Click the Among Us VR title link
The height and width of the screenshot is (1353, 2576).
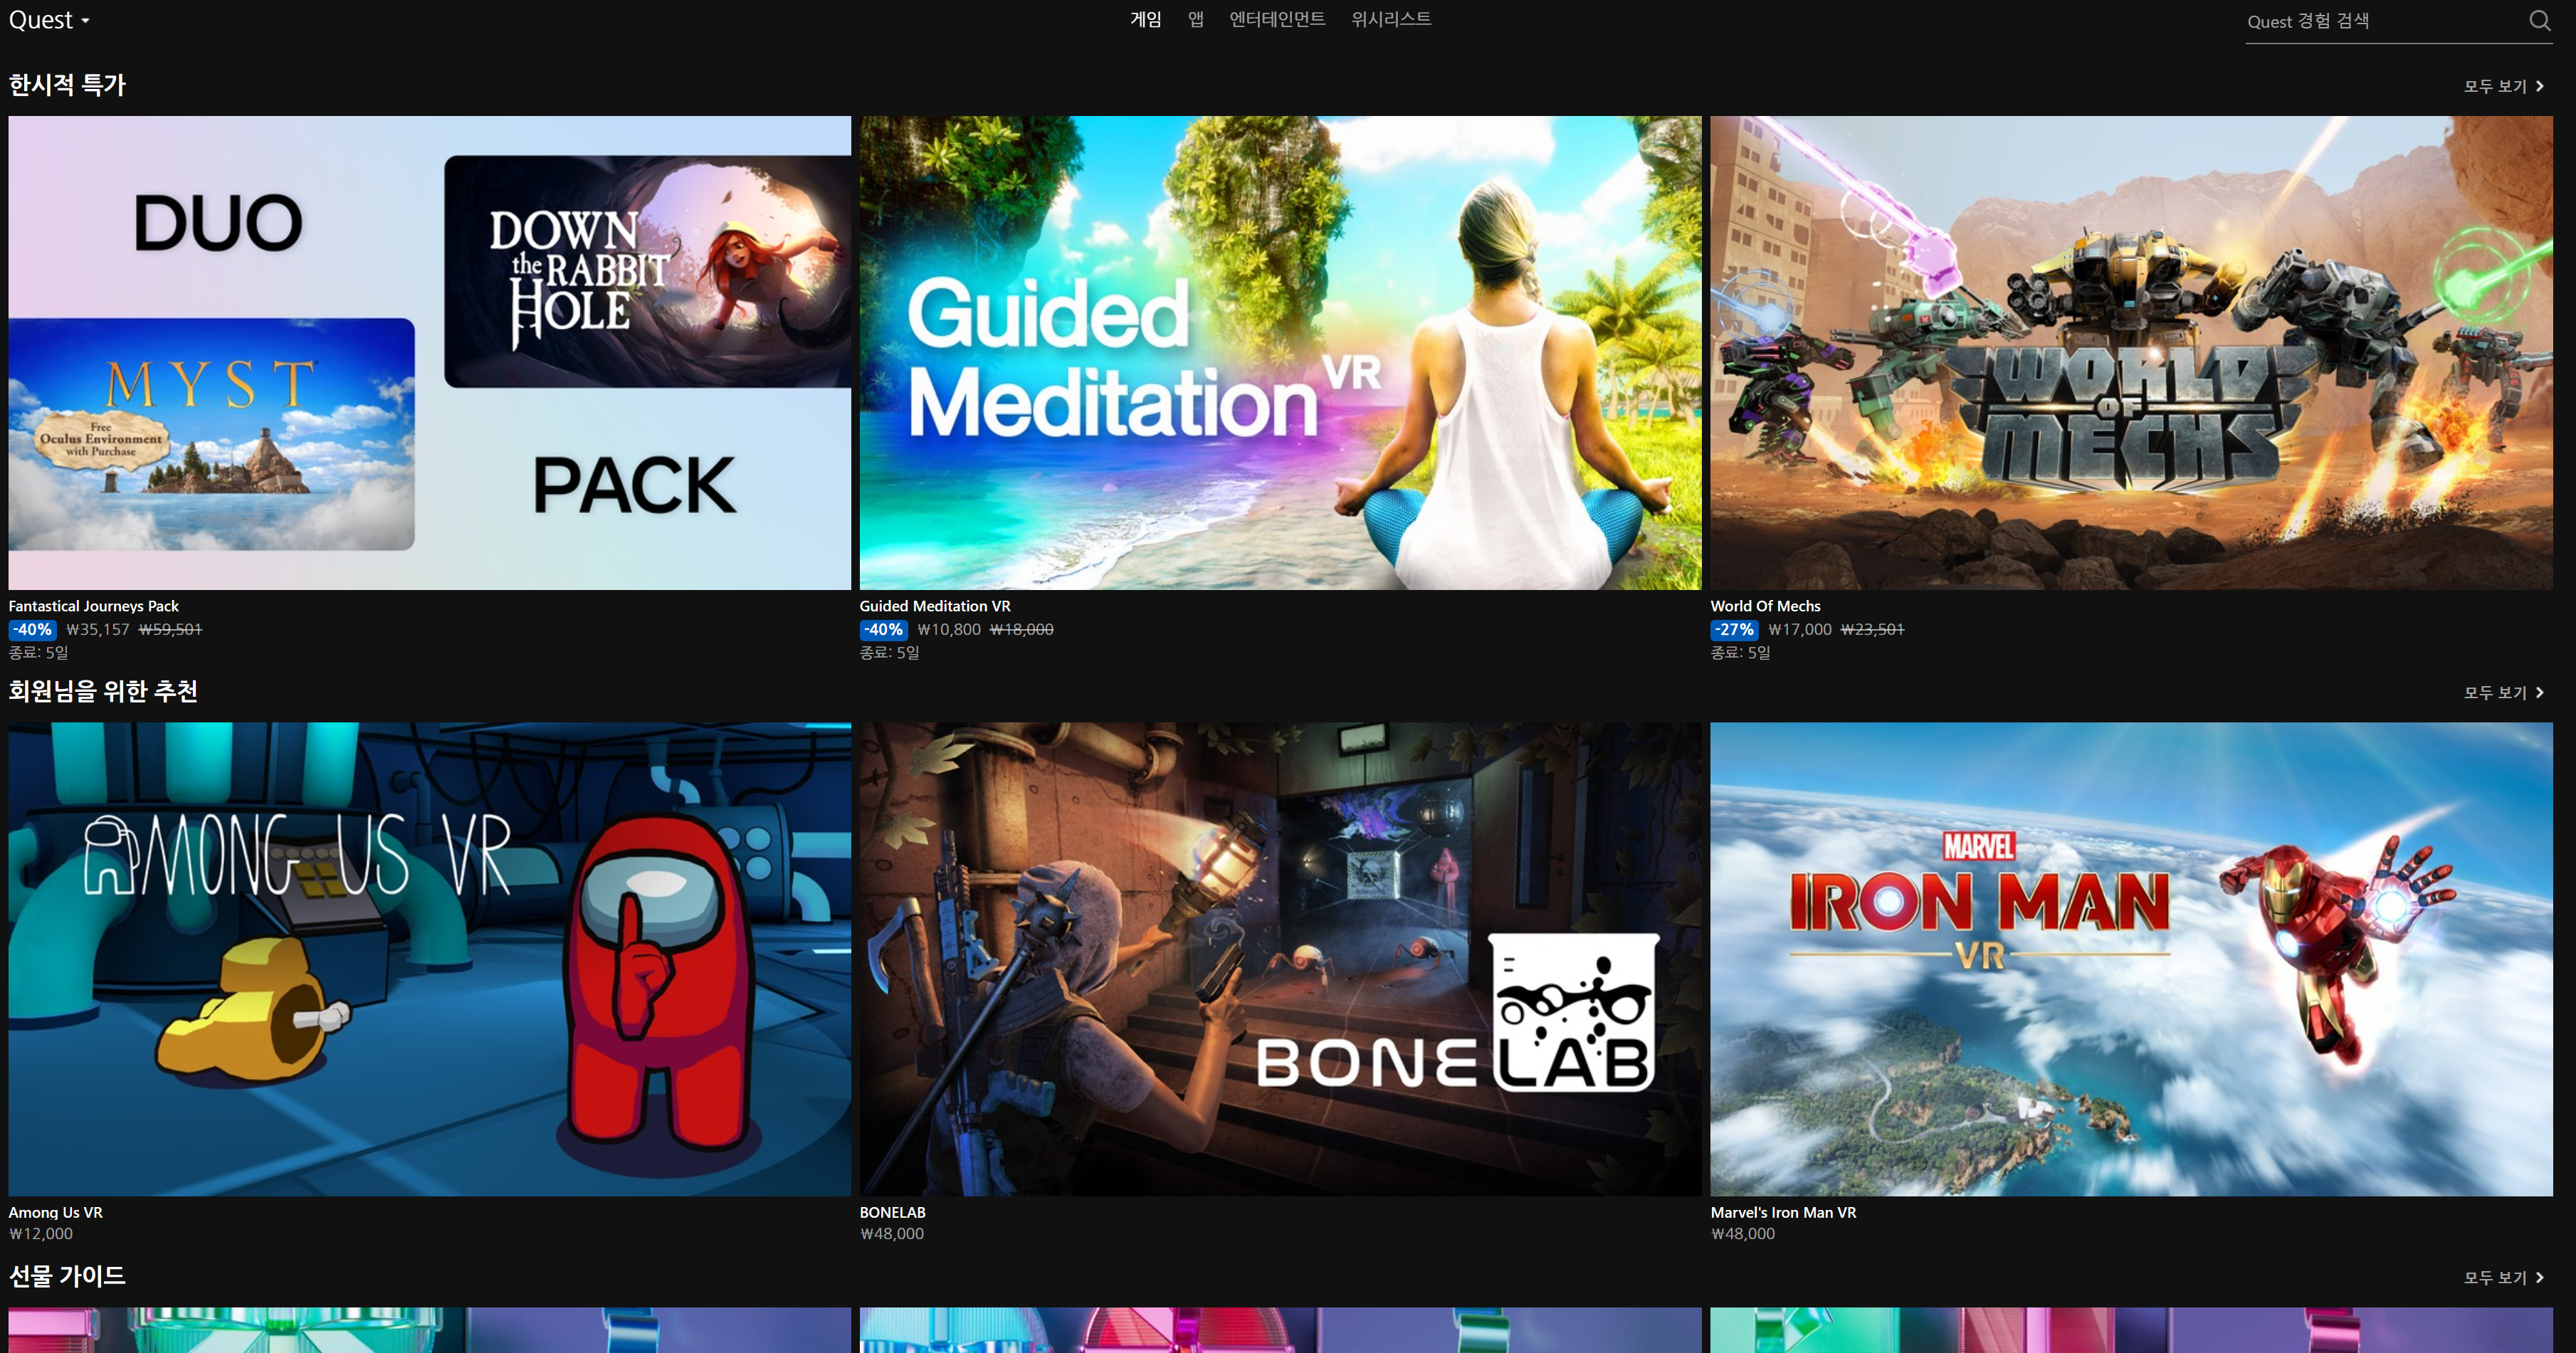55,1212
